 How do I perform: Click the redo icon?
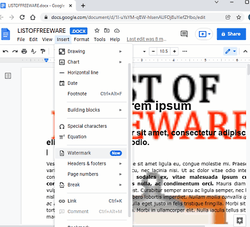coord(15,51)
